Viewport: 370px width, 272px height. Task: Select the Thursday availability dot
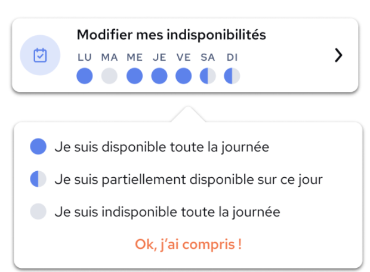point(159,76)
